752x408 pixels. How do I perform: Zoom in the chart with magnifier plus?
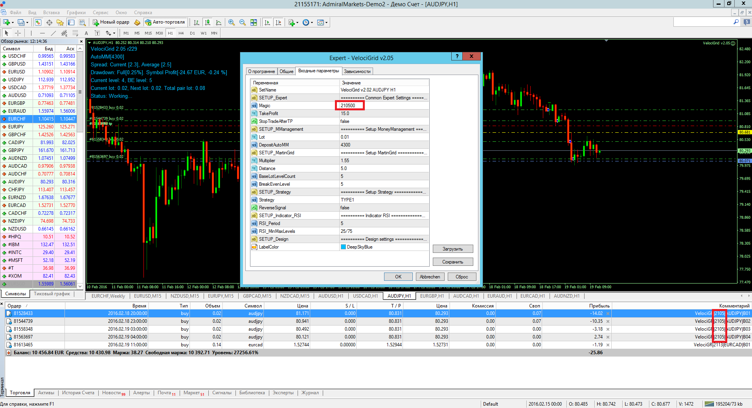tap(232, 22)
